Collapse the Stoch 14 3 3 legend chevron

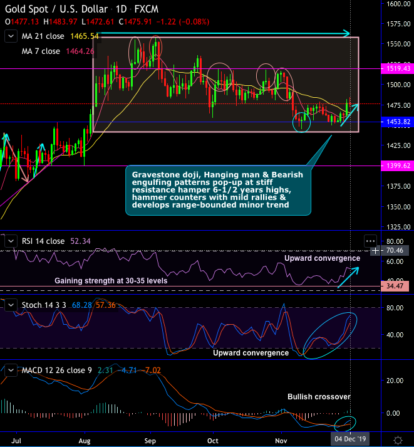tap(11, 305)
